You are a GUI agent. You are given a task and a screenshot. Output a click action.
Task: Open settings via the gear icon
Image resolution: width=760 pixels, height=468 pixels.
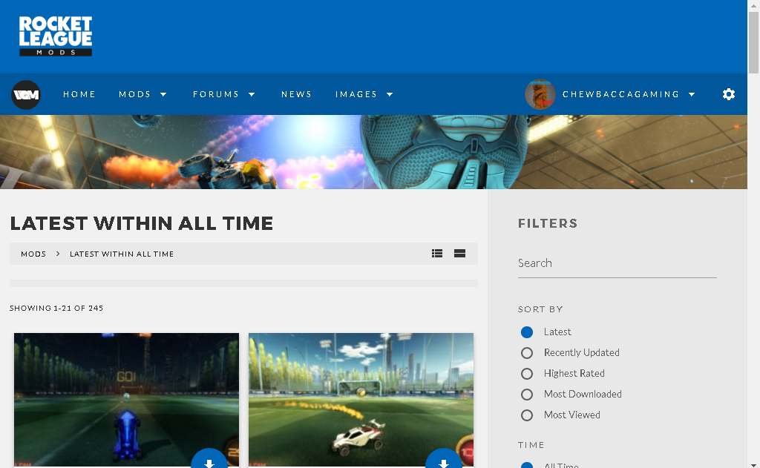click(729, 94)
